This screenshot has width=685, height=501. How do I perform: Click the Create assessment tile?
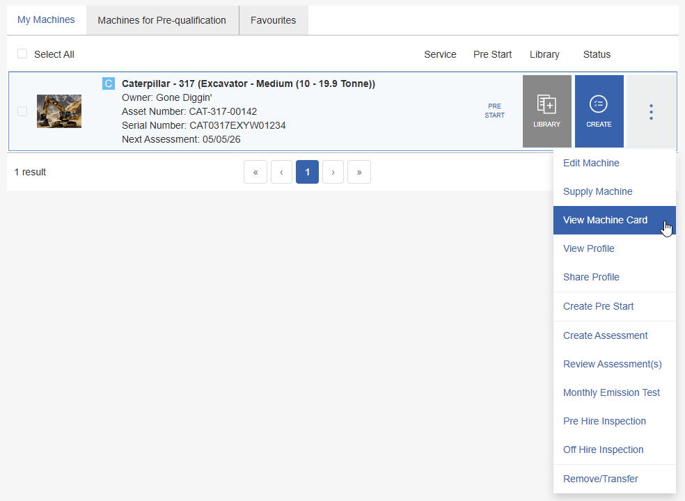[599, 111]
